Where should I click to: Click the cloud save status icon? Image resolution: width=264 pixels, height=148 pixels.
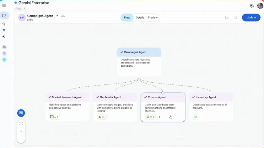click(63, 16)
